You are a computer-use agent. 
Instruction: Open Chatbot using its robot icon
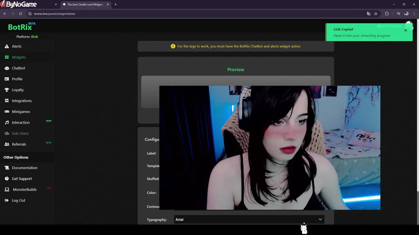click(7, 68)
